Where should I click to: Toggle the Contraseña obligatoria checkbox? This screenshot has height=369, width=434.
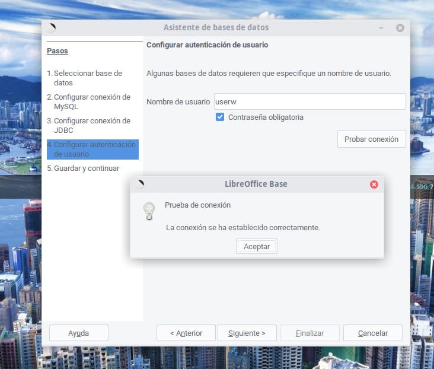click(220, 117)
